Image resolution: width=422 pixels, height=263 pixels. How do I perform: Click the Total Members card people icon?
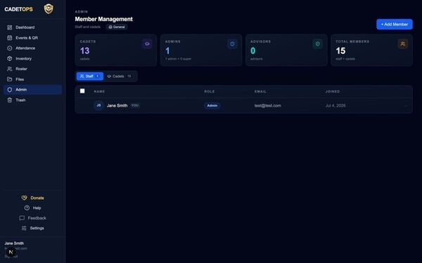[x=403, y=43]
